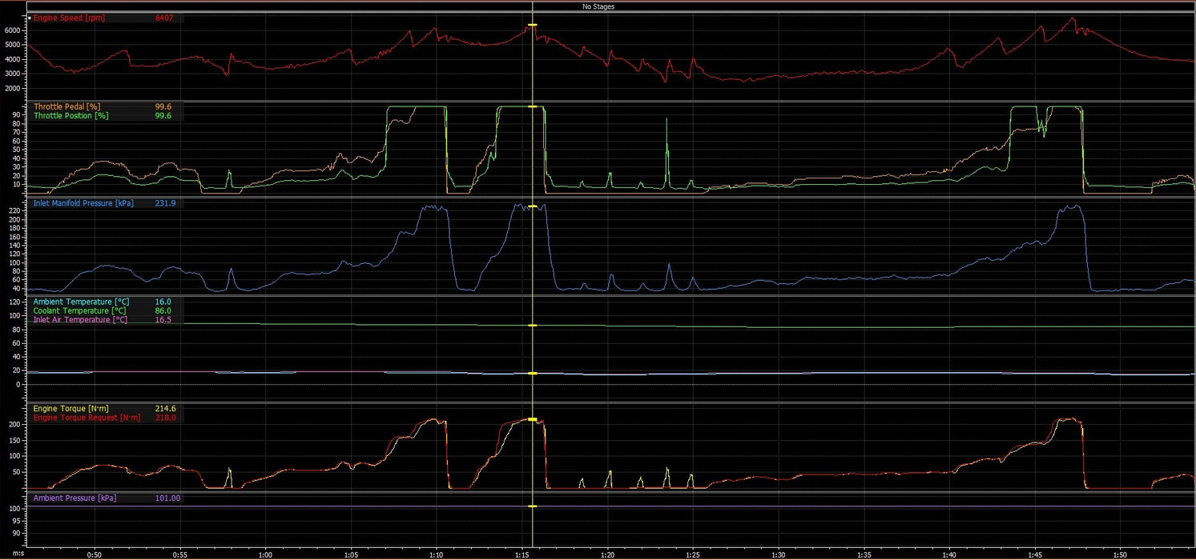Select the Inlet Manifold Pressure [kPa] label
This screenshot has height=560, width=1196.
[x=83, y=203]
